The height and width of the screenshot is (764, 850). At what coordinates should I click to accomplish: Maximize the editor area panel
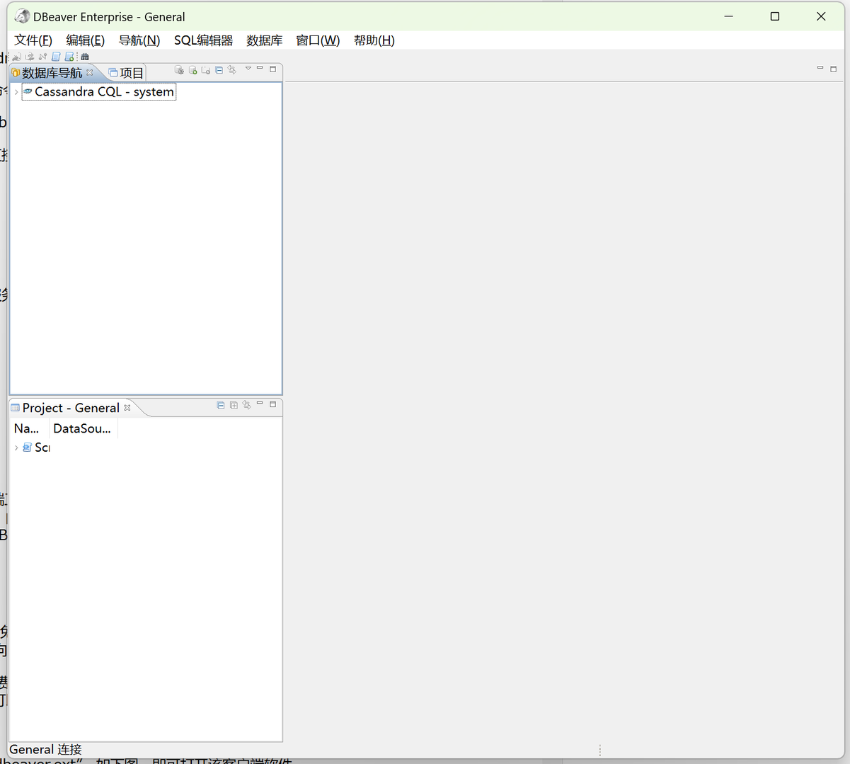[834, 69]
